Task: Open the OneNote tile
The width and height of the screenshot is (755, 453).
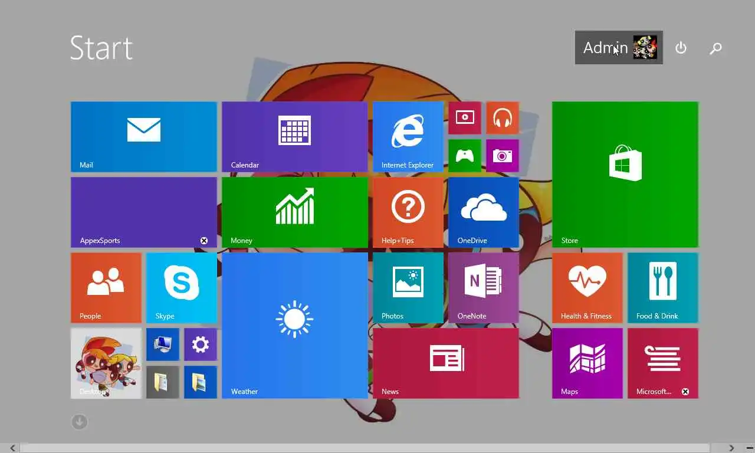Action: [484, 288]
